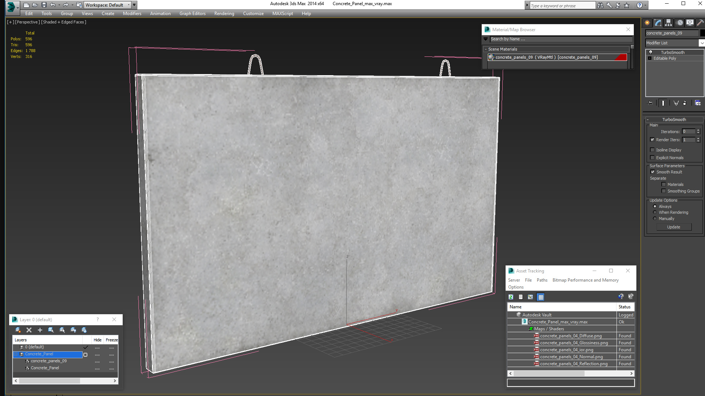Select concrete_panels_09 VRayMtl material entry
Image resolution: width=705 pixels, height=396 pixels.
[557, 57]
